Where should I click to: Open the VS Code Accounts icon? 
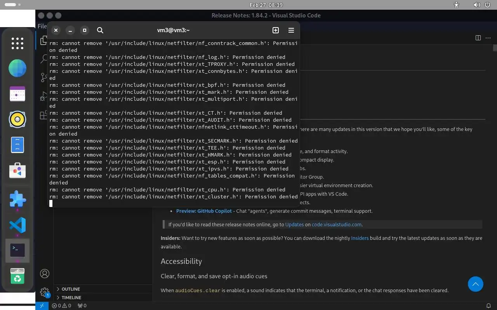pos(45,274)
